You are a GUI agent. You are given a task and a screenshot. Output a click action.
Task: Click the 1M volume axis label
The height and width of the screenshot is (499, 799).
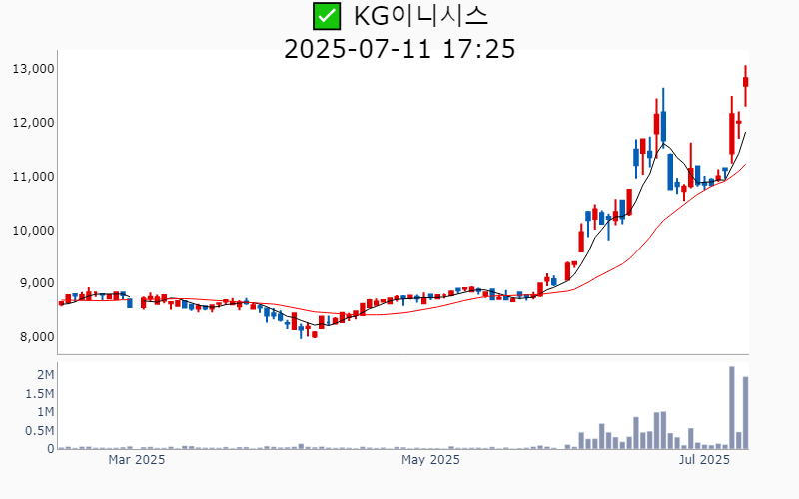45,412
